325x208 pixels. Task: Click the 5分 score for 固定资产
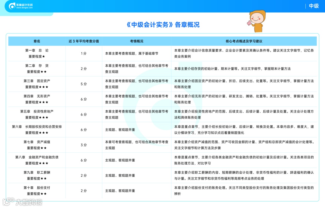tap(84, 84)
